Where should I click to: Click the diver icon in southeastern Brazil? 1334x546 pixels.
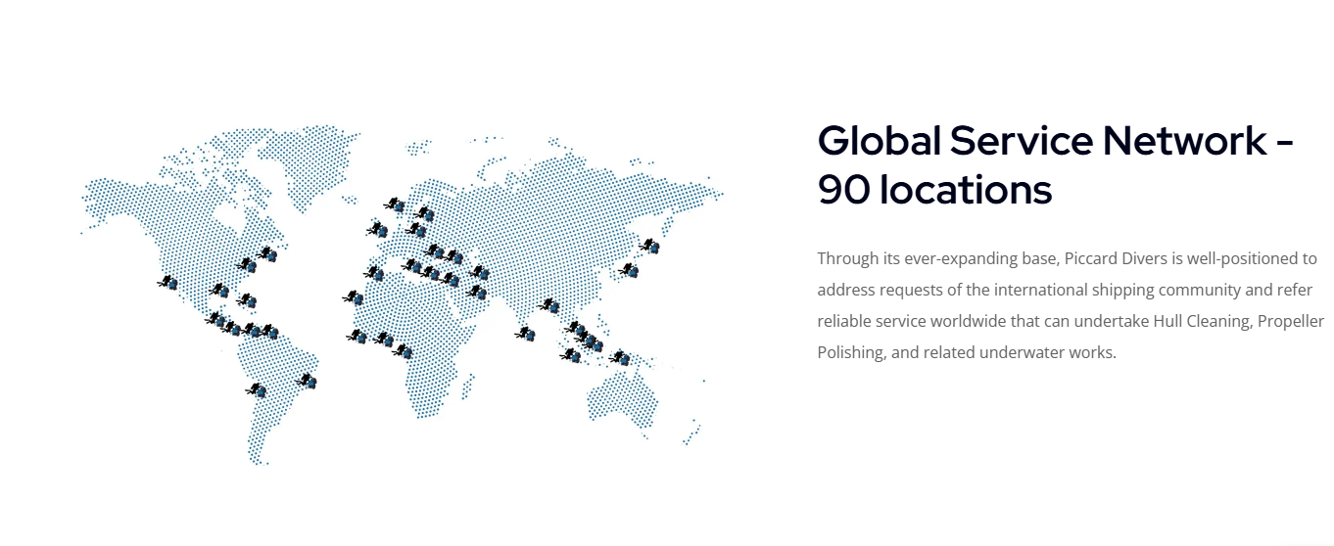307,380
